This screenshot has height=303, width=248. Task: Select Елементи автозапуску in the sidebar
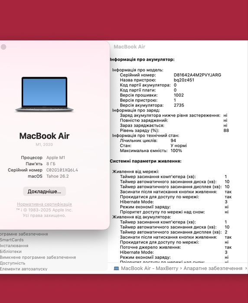(x=23, y=269)
